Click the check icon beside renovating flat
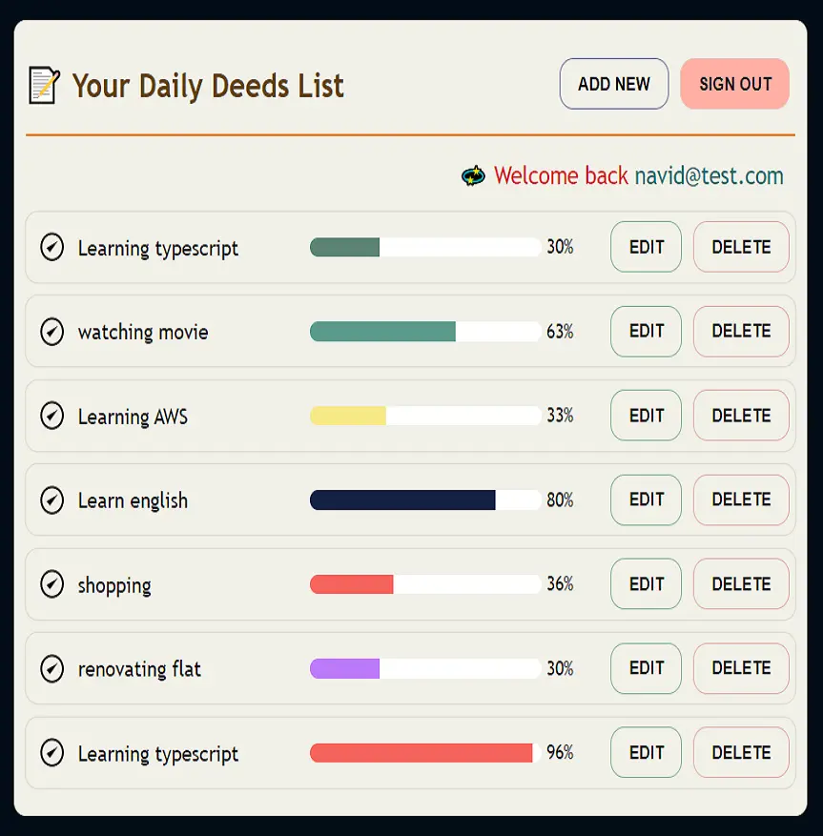The height and width of the screenshot is (836, 823). tap(52, 668)
